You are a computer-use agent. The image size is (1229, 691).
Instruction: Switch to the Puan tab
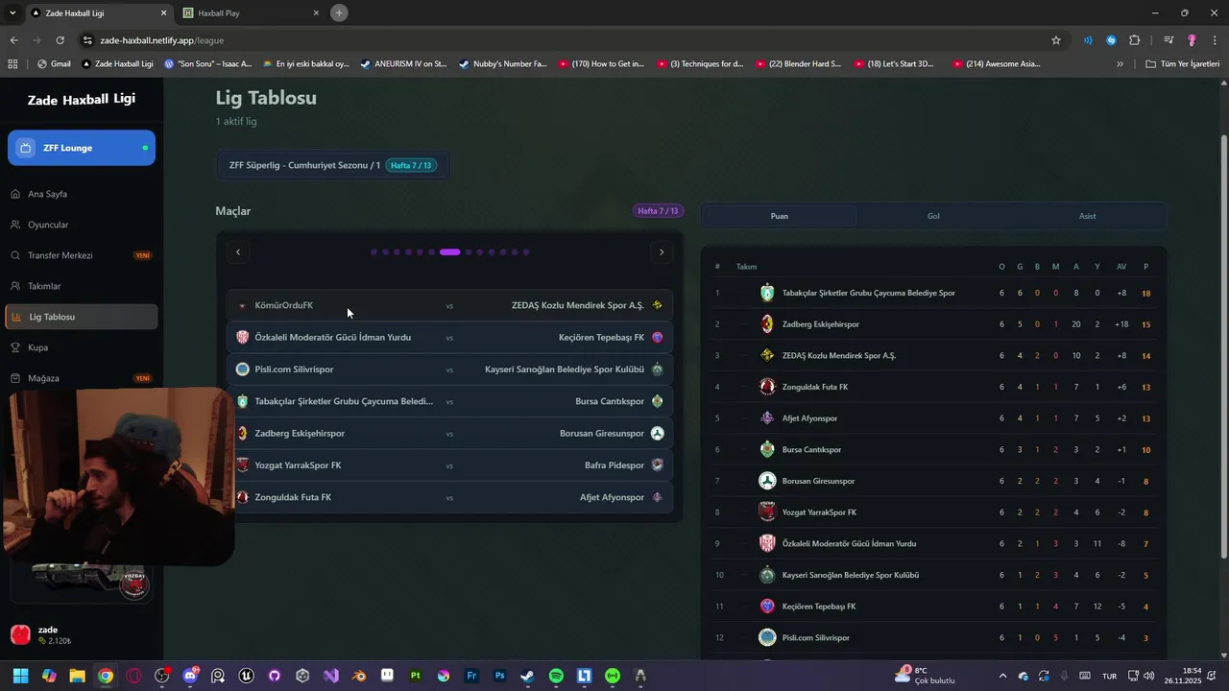click(780, 216)
